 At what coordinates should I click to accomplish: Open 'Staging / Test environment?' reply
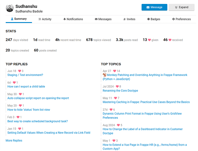point(25,75)
